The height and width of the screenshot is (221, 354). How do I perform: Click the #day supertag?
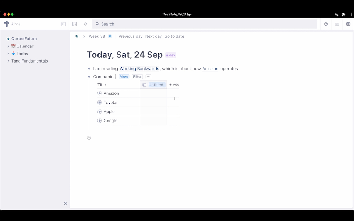coord(170,55)
